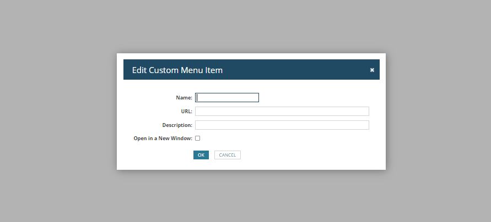491x222 pixels.
Task: Click the CANCEL button
Action: 228,155
